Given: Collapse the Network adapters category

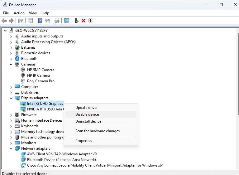Looking at the screenshot, I should [11, 148].
